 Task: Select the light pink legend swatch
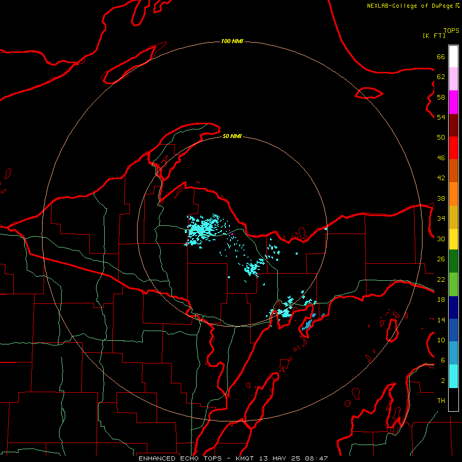(453, 79)
